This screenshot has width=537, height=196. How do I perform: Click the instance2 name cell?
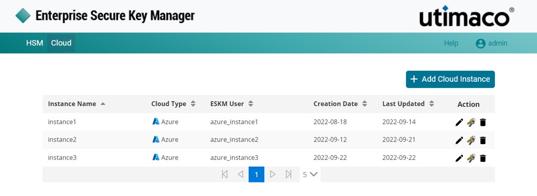coord(62,140)
